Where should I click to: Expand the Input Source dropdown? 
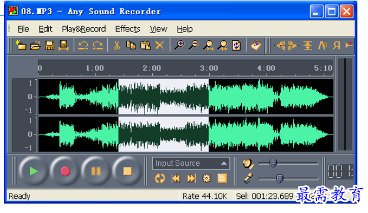[x=191, y=163]
